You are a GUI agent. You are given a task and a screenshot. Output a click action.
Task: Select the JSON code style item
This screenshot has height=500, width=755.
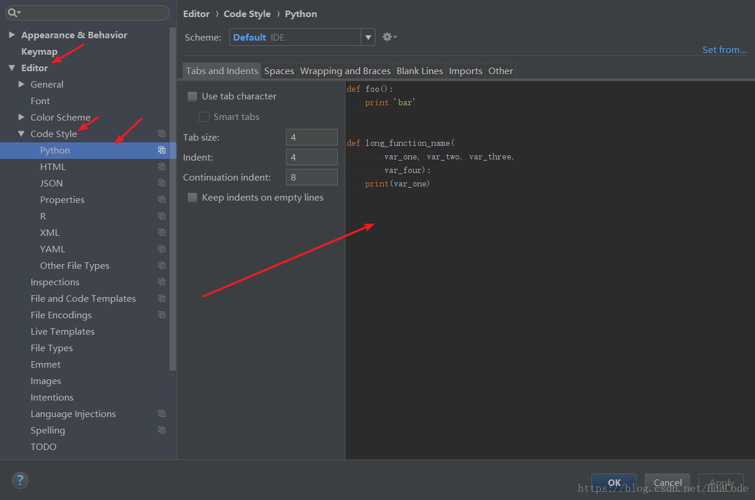(51, 183)
